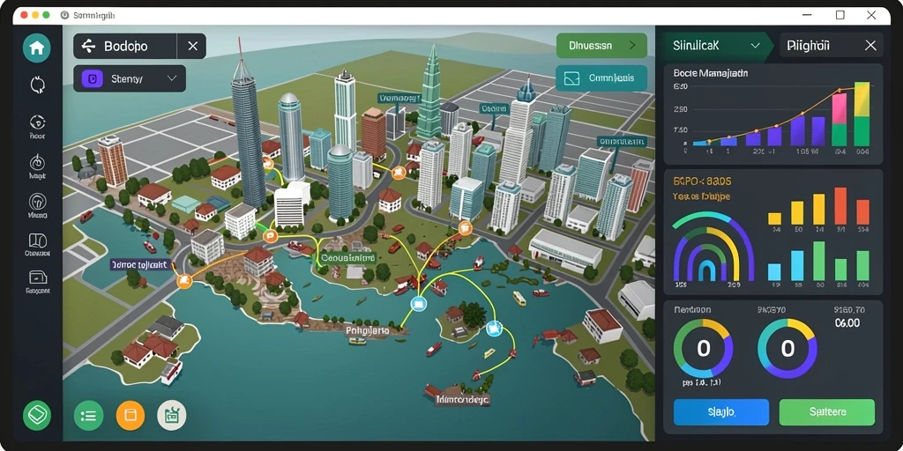Click the green Sajteere button
903x451 pixels.
[826, 412]
